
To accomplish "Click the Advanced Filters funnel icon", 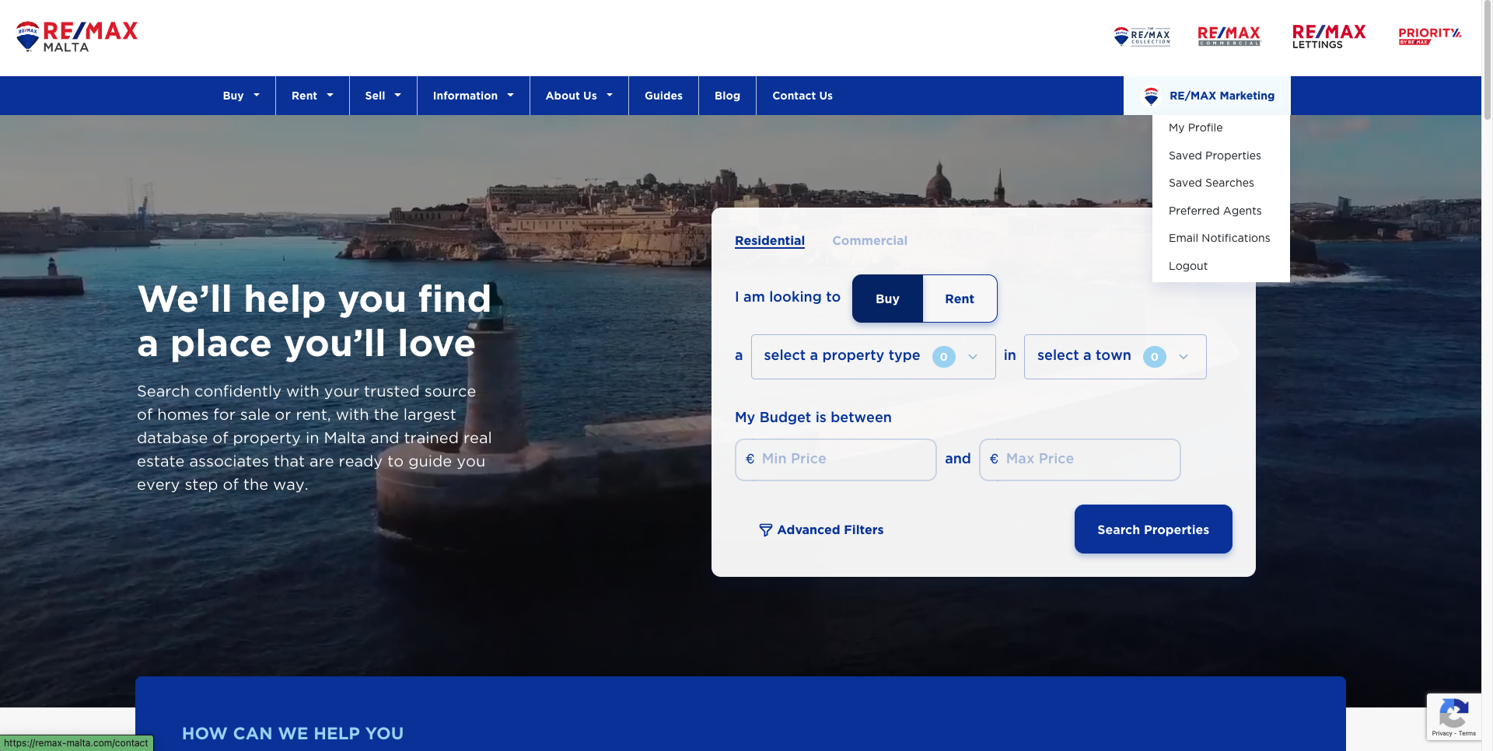I will click(765, 530).
